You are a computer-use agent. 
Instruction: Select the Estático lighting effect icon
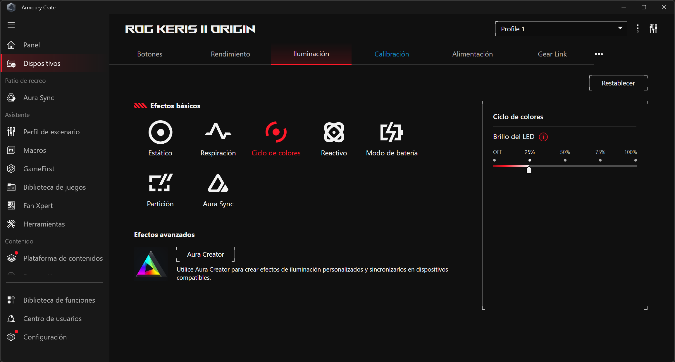coord(160,132)
